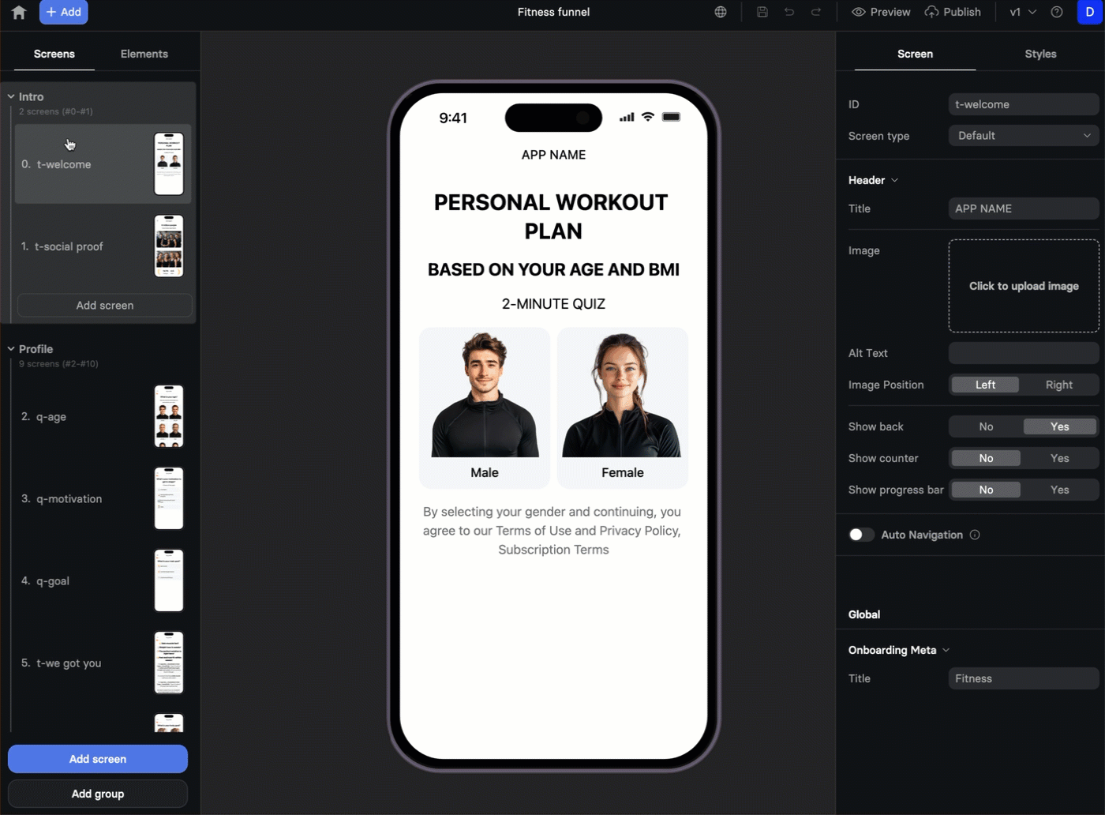1105x815 pixels.
Task: Redo the last change
Action: point(816,12)
